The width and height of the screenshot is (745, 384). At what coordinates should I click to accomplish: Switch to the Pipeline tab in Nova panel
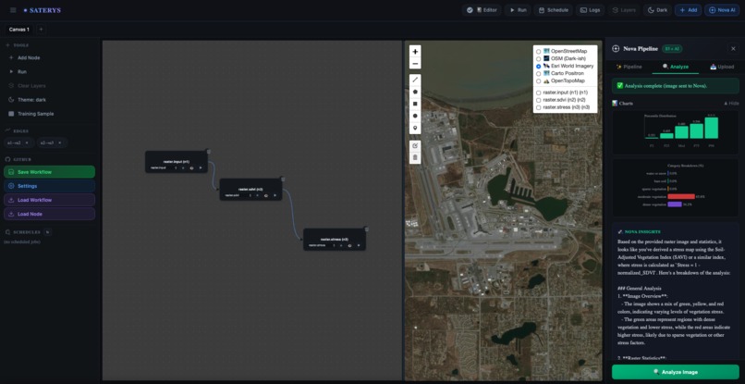point(629,68)
